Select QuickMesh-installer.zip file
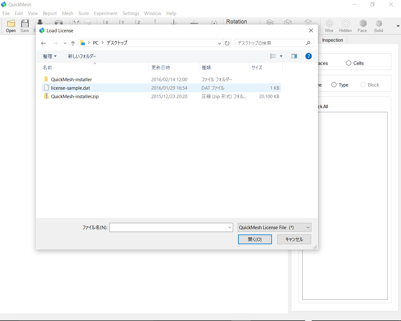Image resolution: width=401 pixels, height=321 pixels. (161, 96)
